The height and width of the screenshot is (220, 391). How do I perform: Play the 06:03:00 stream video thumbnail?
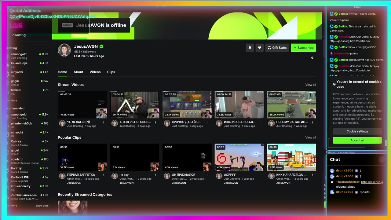pyautogui.click(x=291, y=105)
